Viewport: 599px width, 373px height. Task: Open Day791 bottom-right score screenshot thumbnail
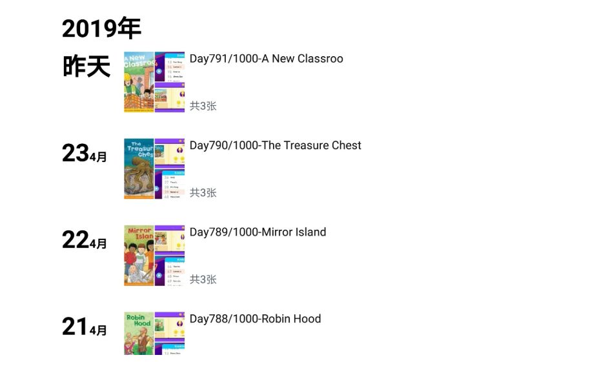(170, 97)
